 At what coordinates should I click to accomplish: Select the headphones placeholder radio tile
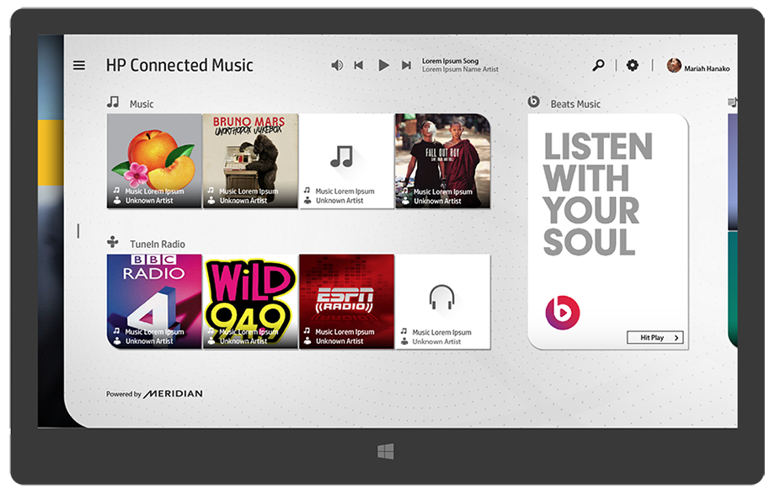tap(443, 302)
